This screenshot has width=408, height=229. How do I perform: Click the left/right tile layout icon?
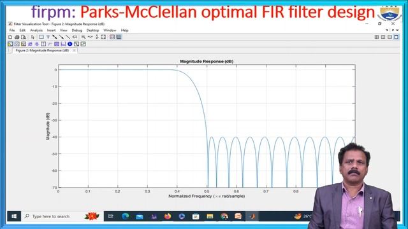pos(383,37)
